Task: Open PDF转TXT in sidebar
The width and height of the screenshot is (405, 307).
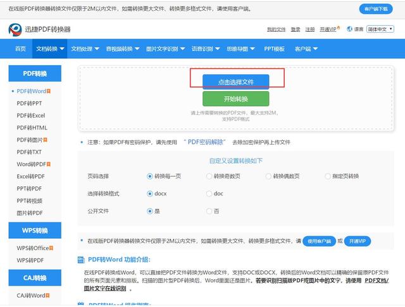Action: pos(29,152)
